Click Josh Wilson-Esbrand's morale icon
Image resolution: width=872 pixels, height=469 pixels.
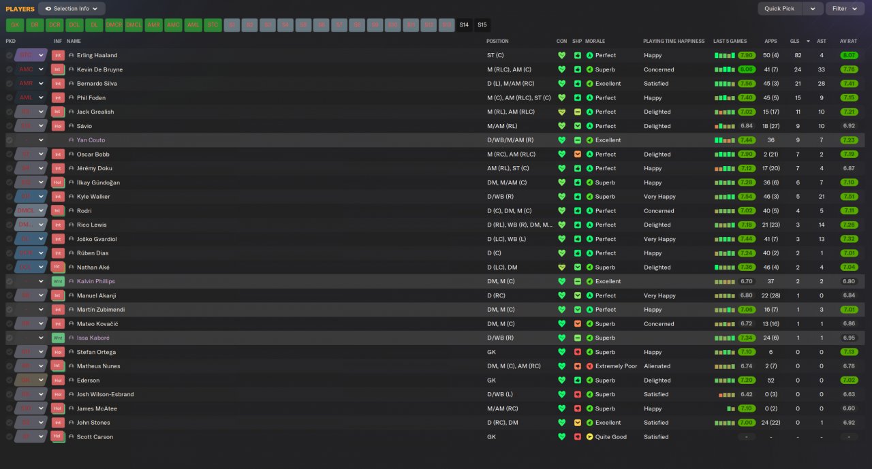click(x=590, y=394)
